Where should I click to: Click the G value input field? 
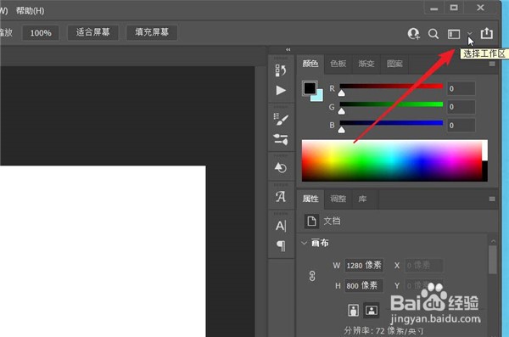click(461, 107)
